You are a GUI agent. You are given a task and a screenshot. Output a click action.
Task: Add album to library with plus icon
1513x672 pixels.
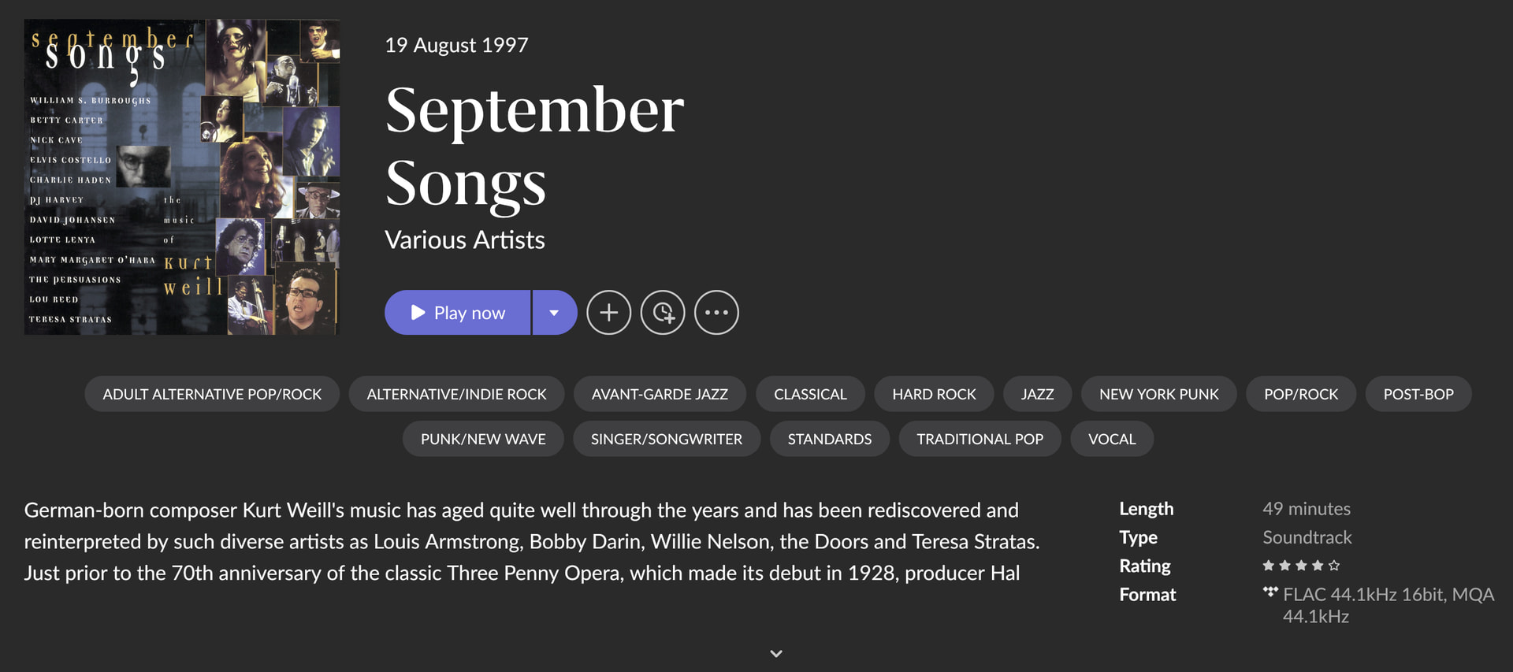pos(608,313)
